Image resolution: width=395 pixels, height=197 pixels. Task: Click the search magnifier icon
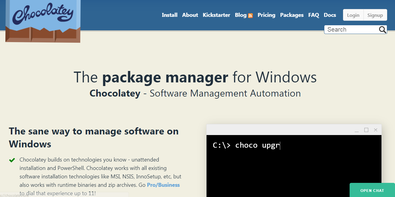[x=382, y=29]
